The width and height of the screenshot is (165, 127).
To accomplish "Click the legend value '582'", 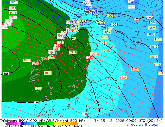I will pyautogui.click(x=67, y=126).
